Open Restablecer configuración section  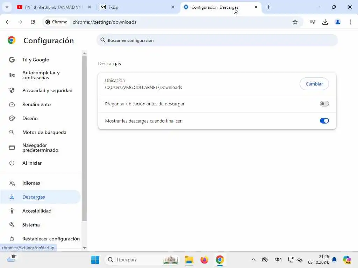tap(51, 239)
